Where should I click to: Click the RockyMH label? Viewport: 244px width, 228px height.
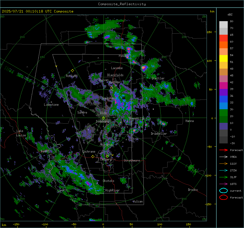[72, 76]
